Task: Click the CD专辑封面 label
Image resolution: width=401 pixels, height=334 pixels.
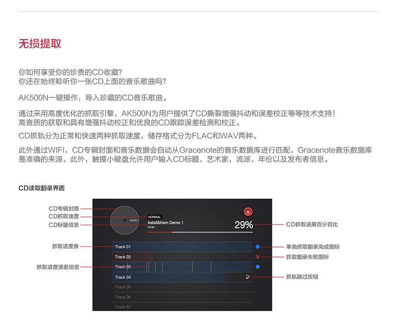Action: 63,209
